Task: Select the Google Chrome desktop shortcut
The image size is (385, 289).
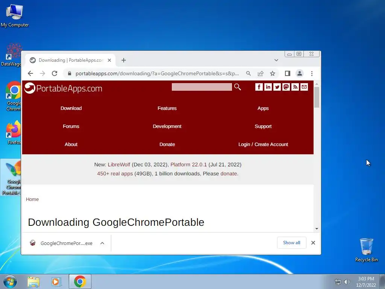Action: (13, 96)
